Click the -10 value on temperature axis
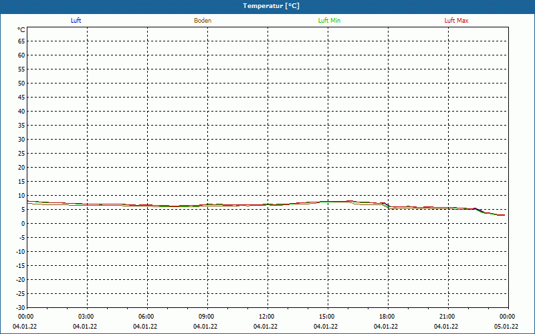 tap(20, 252)
